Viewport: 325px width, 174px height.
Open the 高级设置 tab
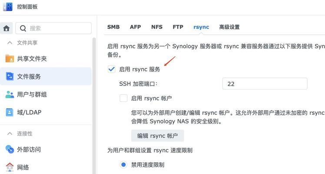[x=229, y=27]
